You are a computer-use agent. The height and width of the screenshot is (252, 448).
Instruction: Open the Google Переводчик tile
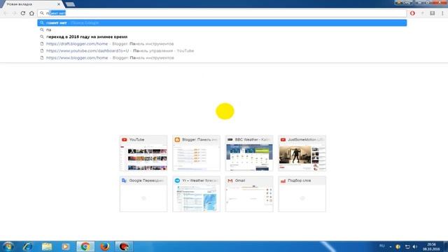143,194
